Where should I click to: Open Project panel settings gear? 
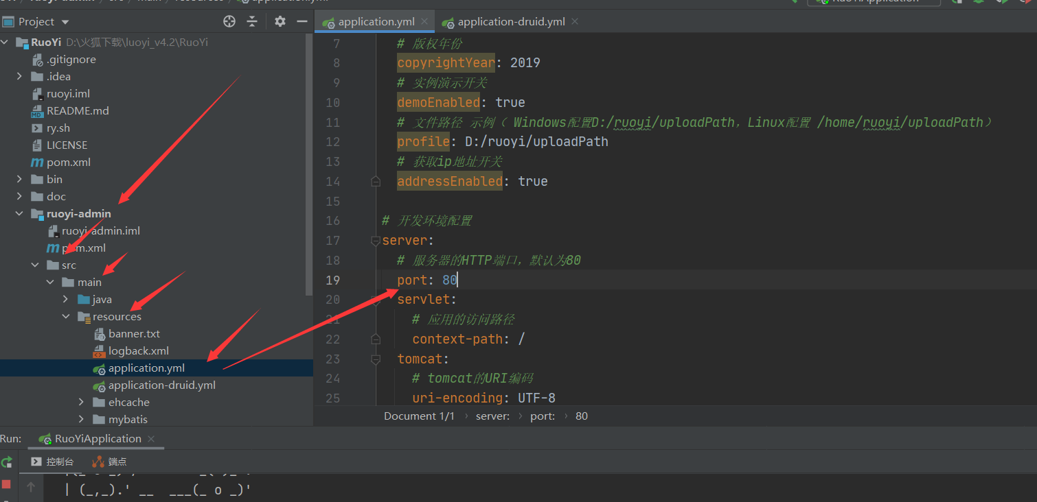point(280,21)
